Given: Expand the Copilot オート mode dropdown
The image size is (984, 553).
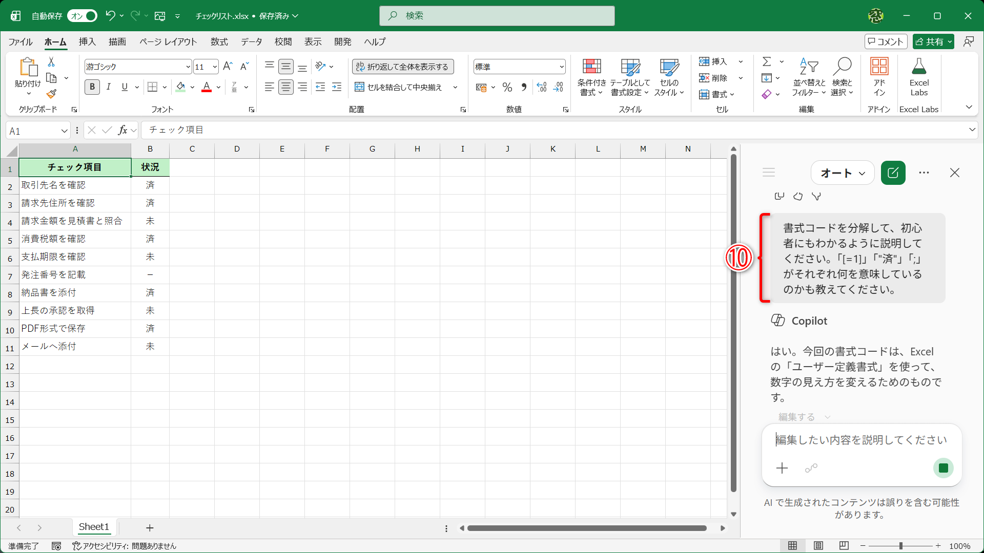Looking at the screenshot, I should pos(843,173).
